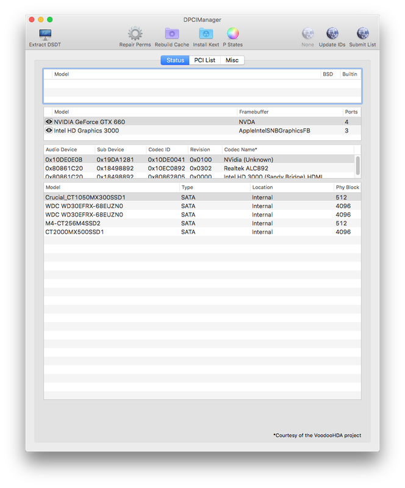The width and height of the screenshot is (405, 488).
Task: Click the 512 Phy Block for M4-CT256M4SSD2
Action: point(341,223)
